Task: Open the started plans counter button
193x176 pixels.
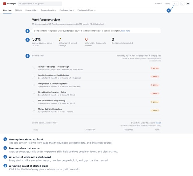Action: (x=175, y=4)
